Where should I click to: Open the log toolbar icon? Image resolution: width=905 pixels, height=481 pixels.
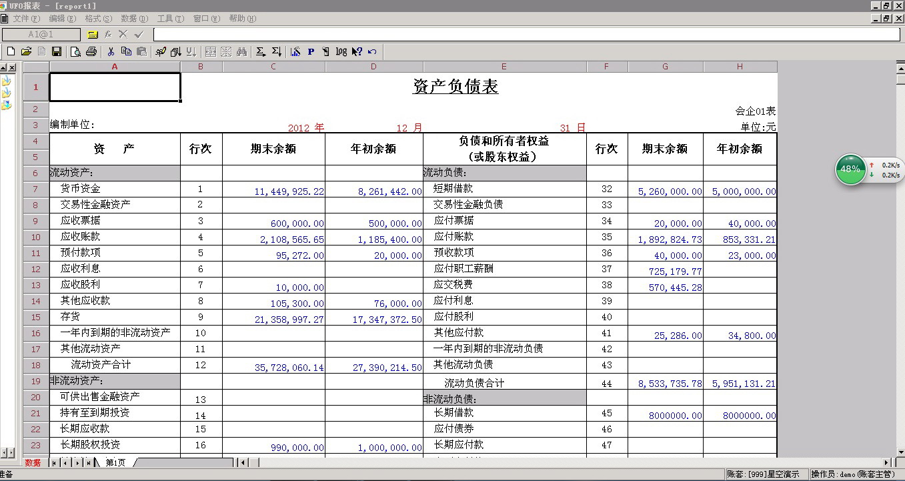pyautogui.click(x=341, y=51)
